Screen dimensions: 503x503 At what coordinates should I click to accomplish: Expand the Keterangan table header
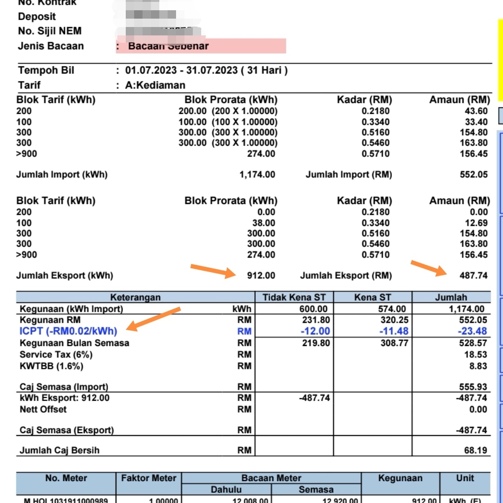(134, 297)
